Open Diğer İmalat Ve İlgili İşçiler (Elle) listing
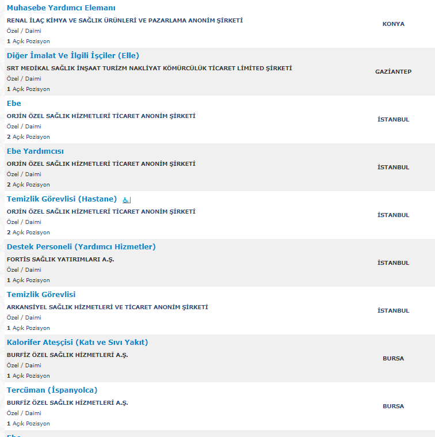 pyautogui.click(x=73, y=56)
